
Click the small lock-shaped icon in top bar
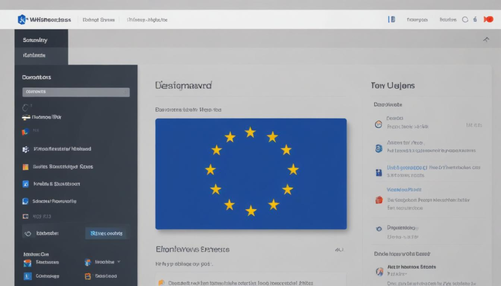(475, 19)
